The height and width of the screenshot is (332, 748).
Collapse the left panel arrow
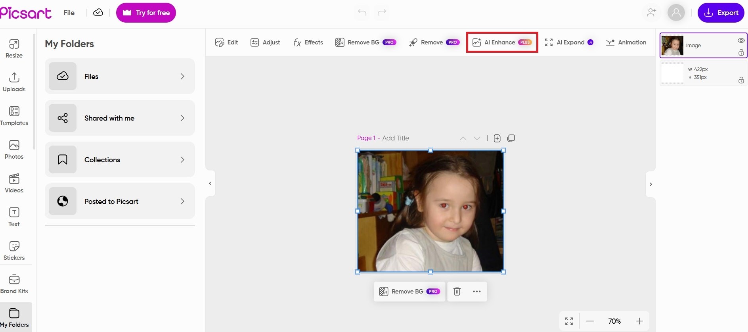pyautogui.click(x=210, y=183)
